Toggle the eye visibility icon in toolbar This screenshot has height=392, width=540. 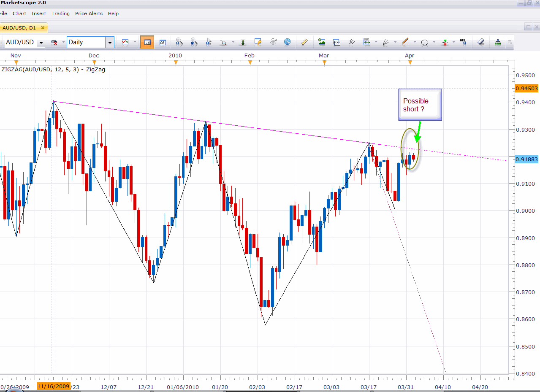[273, 42]
